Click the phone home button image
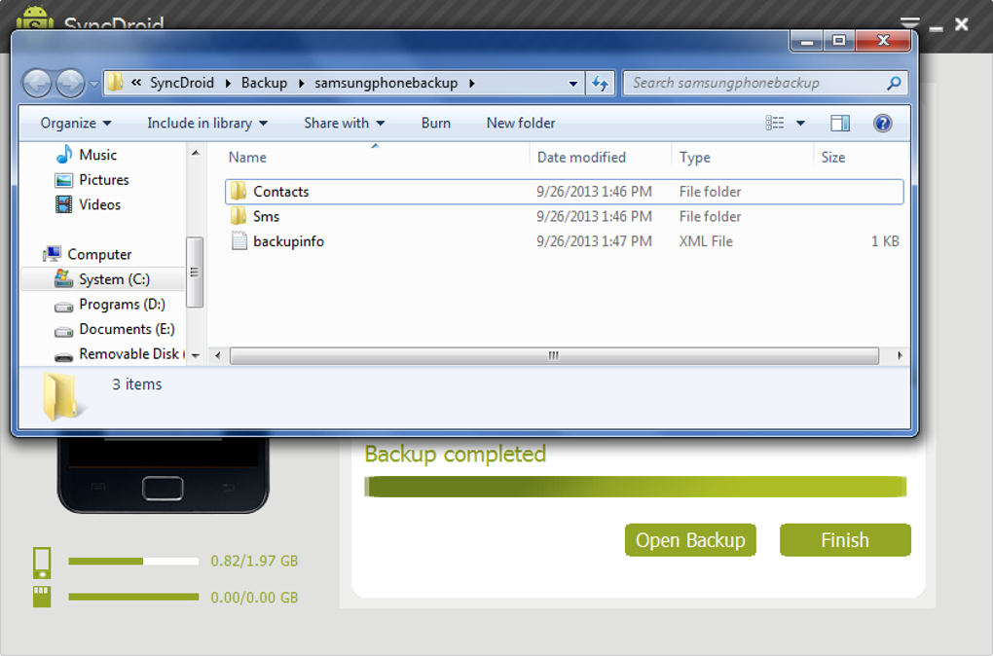The height and width of the screenshot is (656, 993). 163,489
